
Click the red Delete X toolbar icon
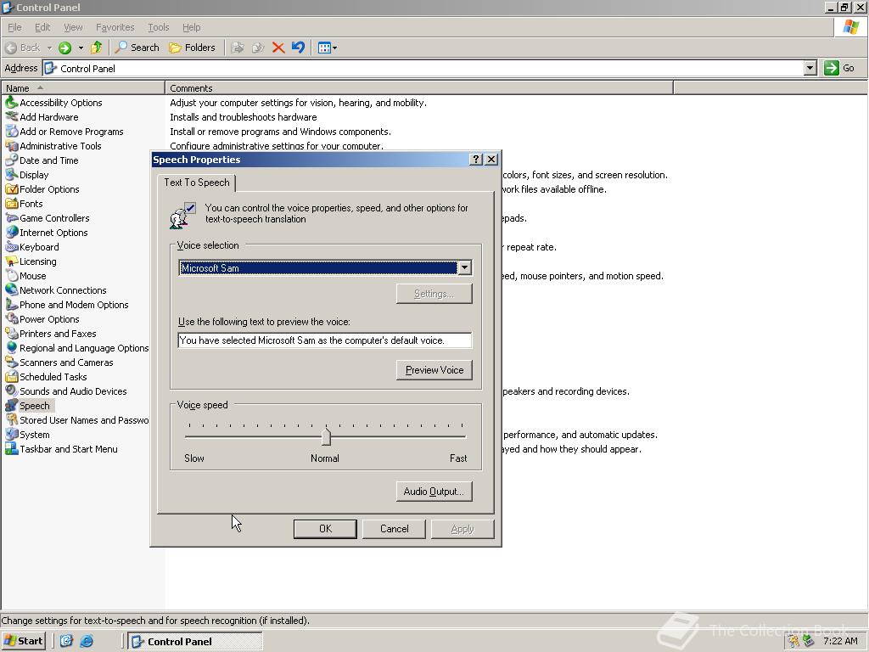coord(278,48)
